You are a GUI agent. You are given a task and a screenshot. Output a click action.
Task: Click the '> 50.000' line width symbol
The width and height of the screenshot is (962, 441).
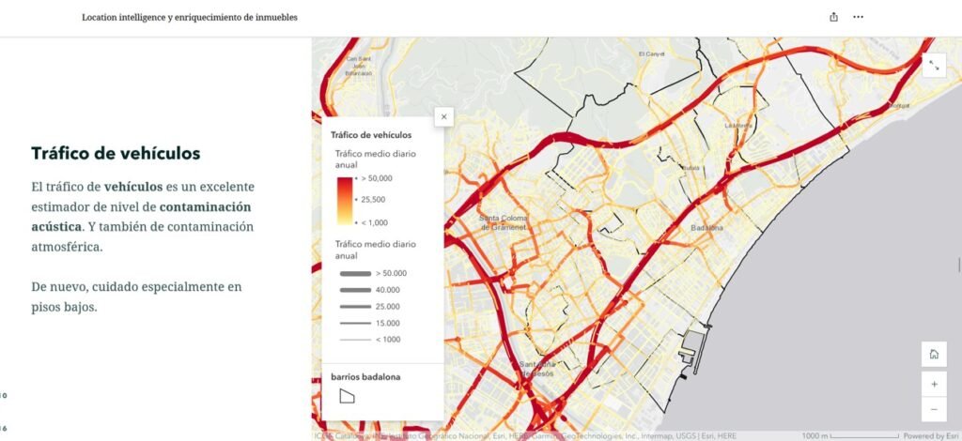pyautogui.click(x=355, y=273)
